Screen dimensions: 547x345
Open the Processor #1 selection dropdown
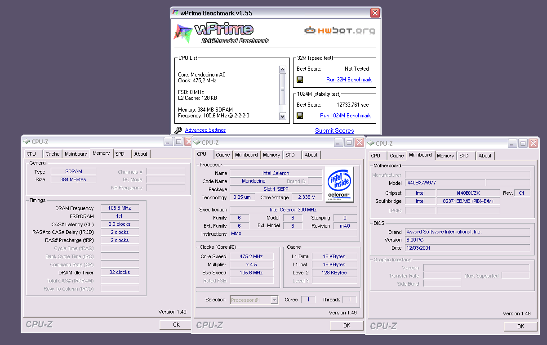coord(274,300)
